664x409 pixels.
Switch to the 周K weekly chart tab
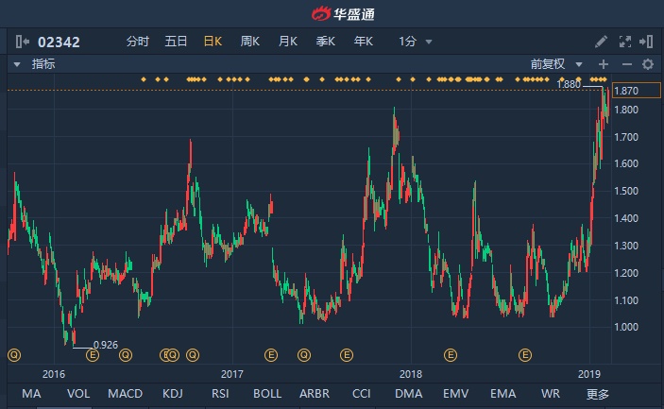tap(250, 42)
